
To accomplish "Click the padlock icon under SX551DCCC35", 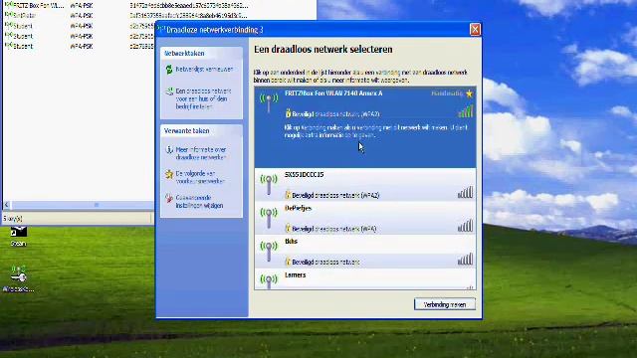I will [288, 195].
